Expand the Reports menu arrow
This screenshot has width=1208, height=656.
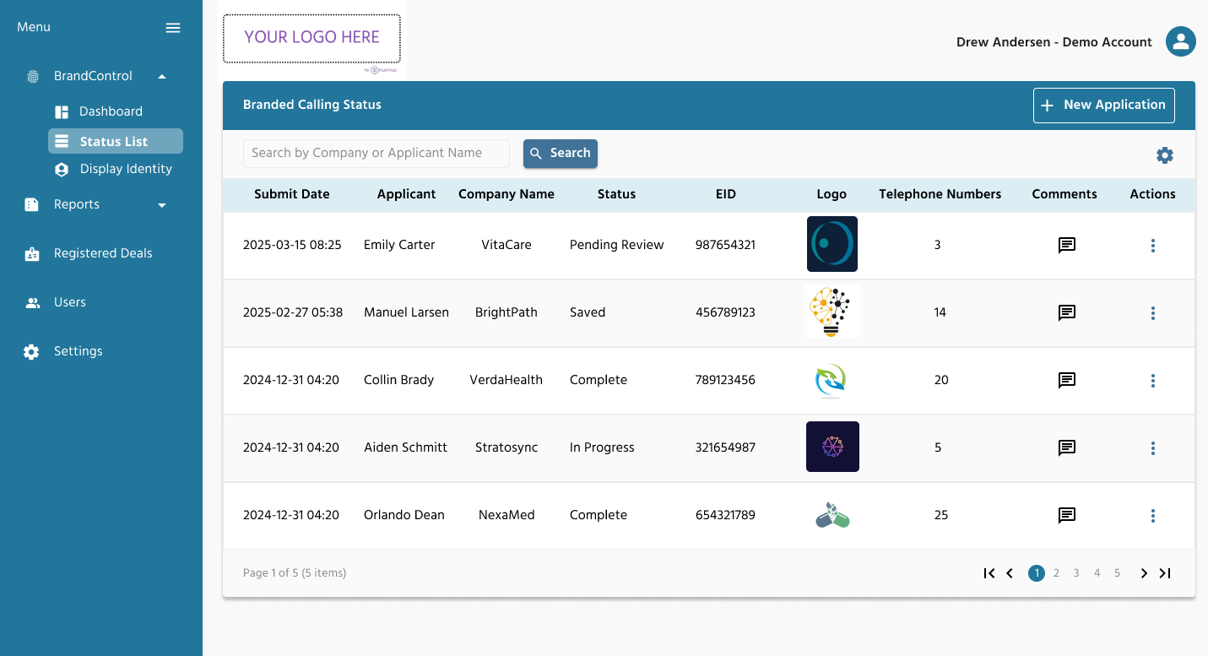[162, 205]
